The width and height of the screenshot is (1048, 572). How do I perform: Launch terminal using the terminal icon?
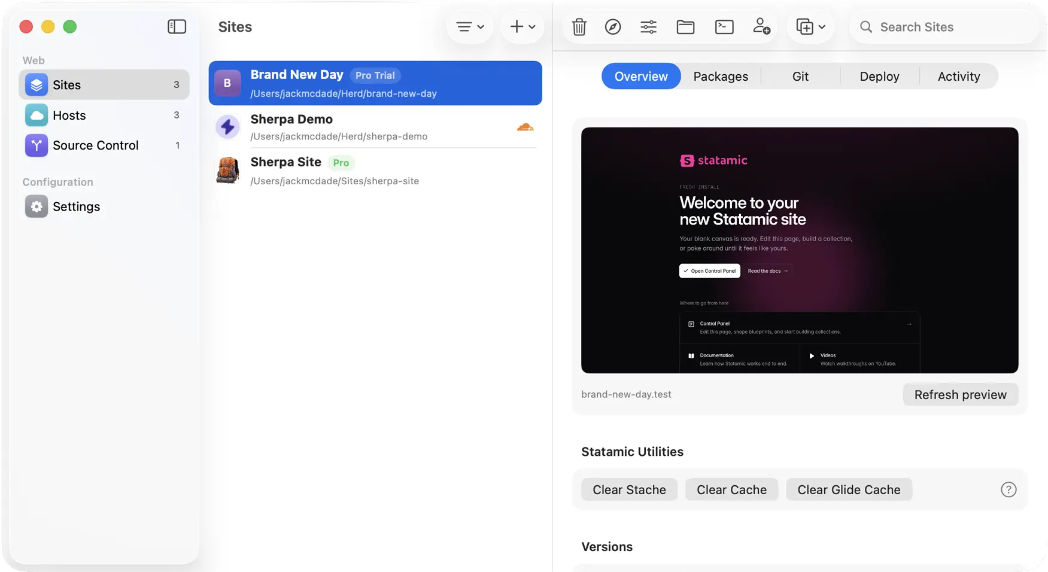click(x=724, y=27)
